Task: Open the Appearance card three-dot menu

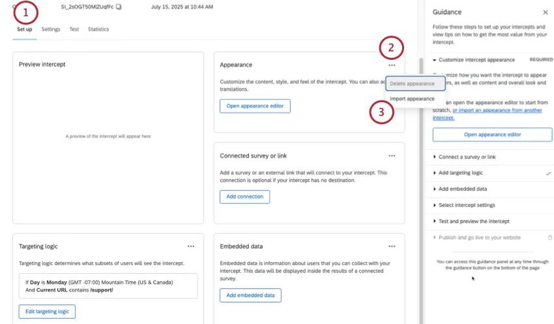Action: click(x=392, y=65)
